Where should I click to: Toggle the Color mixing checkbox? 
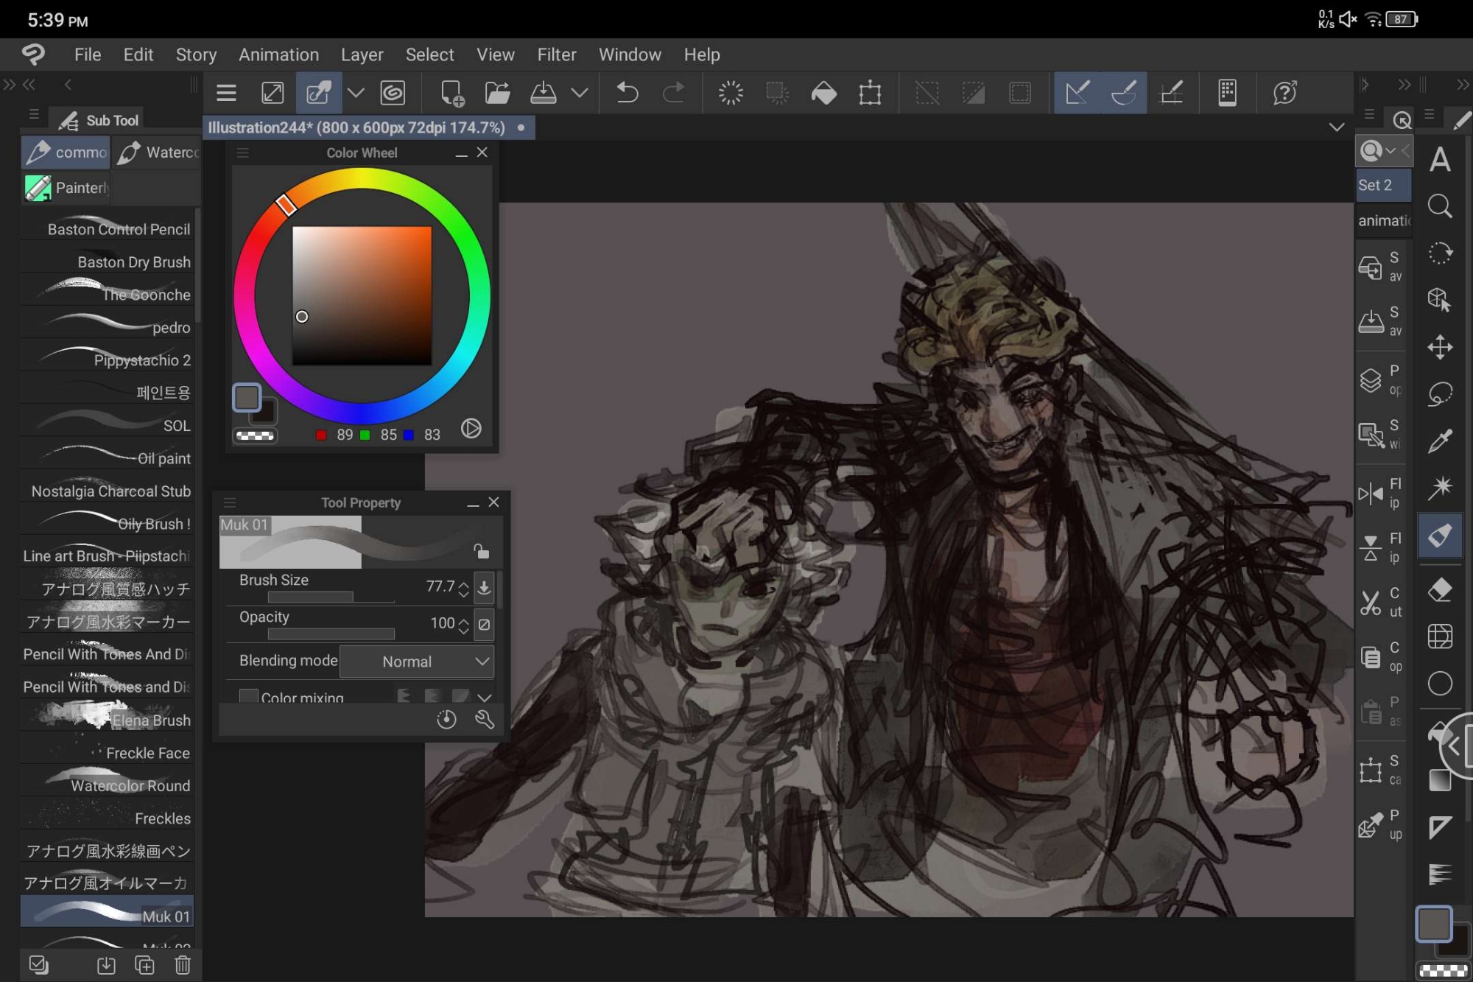249,696
